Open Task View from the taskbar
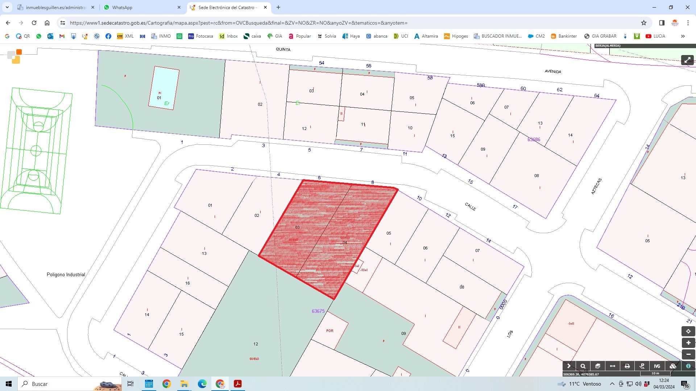The height and width of the screenshot is (391, 696). click(130, 384)
